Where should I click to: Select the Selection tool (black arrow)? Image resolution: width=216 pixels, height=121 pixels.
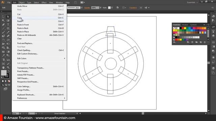click(3, 17)
